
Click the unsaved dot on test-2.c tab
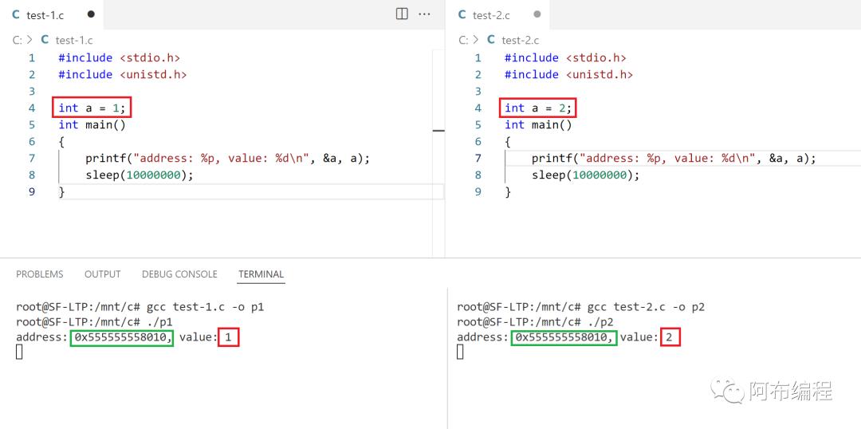pos(537,14)
